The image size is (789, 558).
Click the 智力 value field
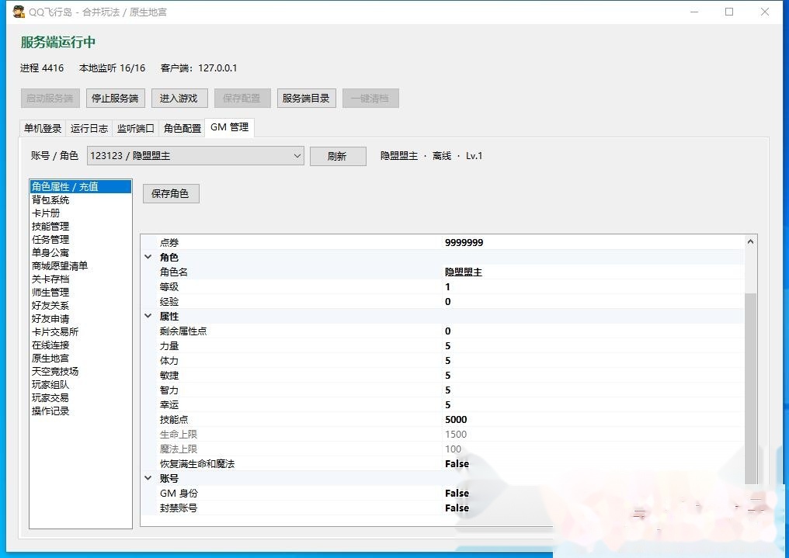point(593,390)
